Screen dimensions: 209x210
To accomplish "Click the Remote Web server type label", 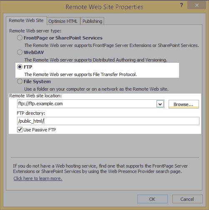I will 35,31.
